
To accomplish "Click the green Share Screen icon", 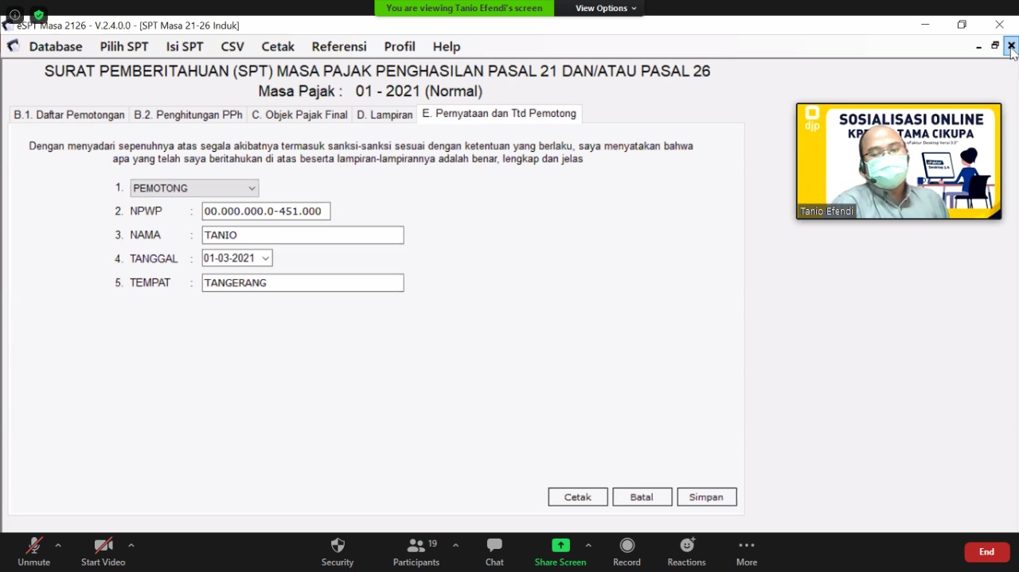I will point(560,546).
